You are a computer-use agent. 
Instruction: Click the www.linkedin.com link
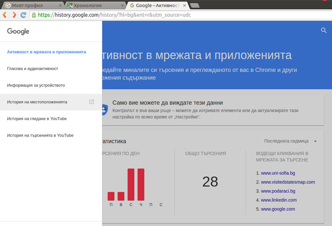[x=278, y=200]
